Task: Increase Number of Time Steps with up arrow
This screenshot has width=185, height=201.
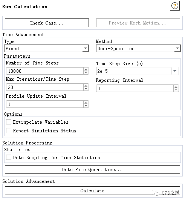Action: point(86,69)
